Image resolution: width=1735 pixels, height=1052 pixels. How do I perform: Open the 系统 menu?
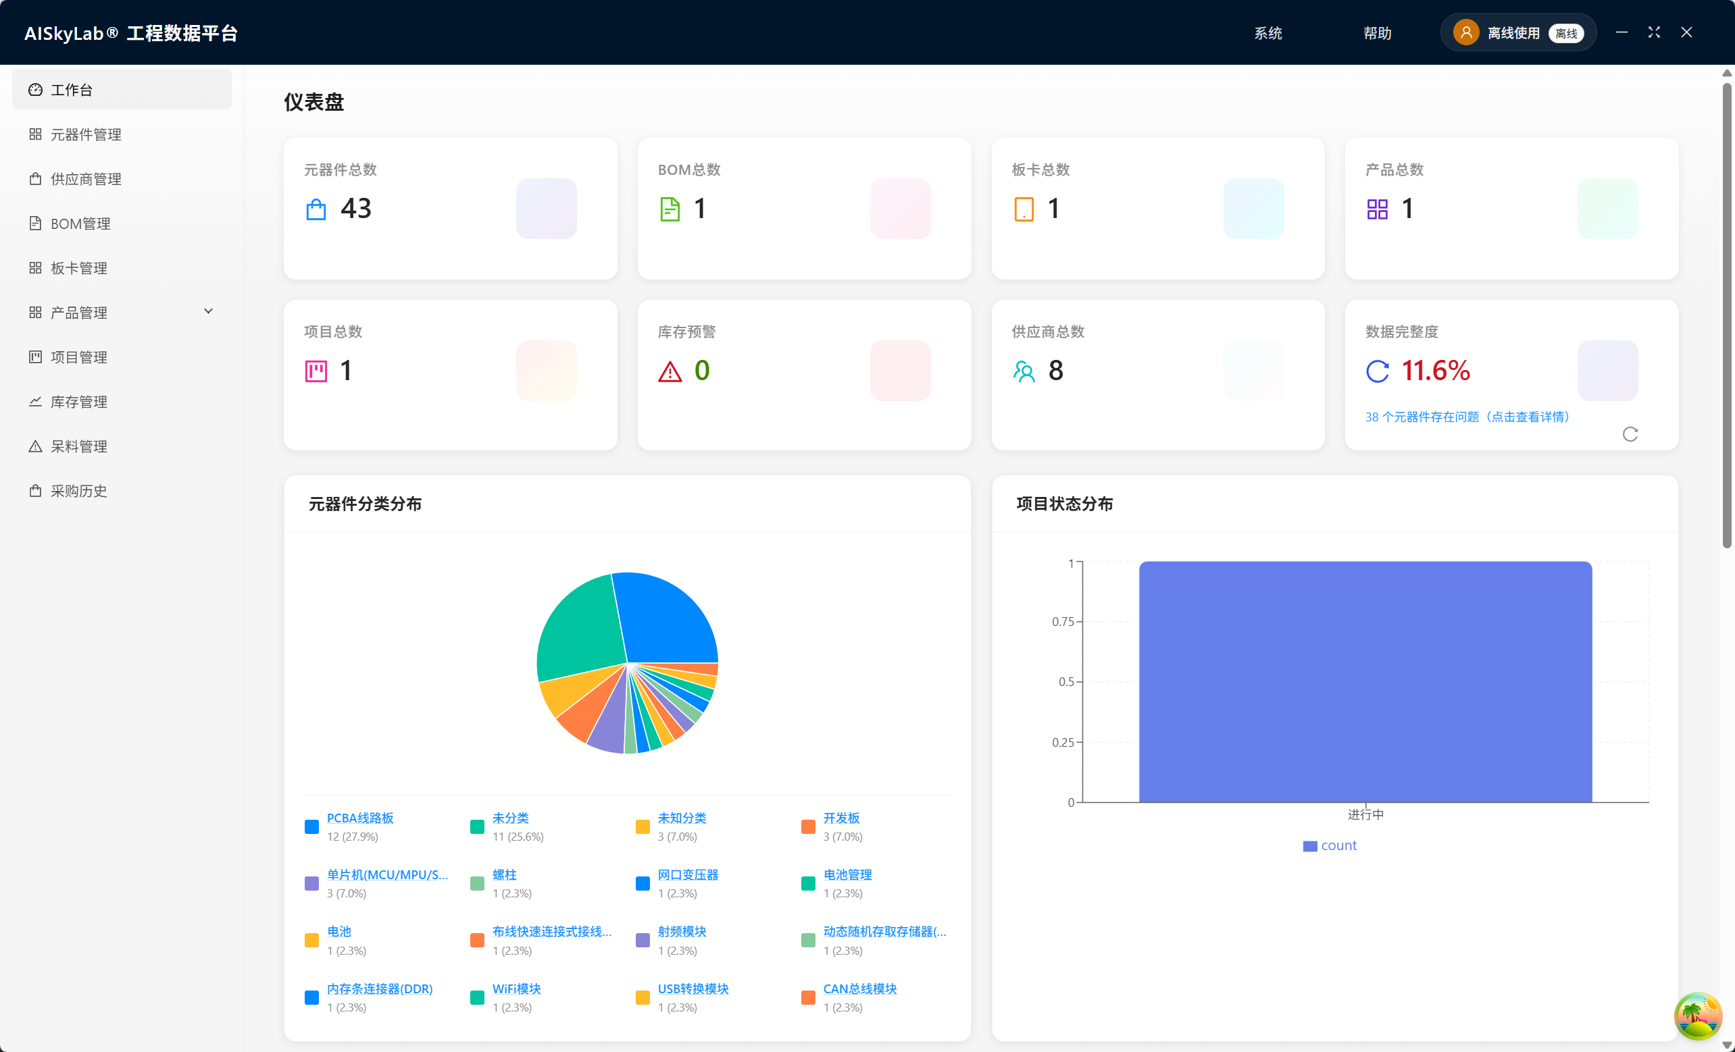click(x=1267, y=33)
